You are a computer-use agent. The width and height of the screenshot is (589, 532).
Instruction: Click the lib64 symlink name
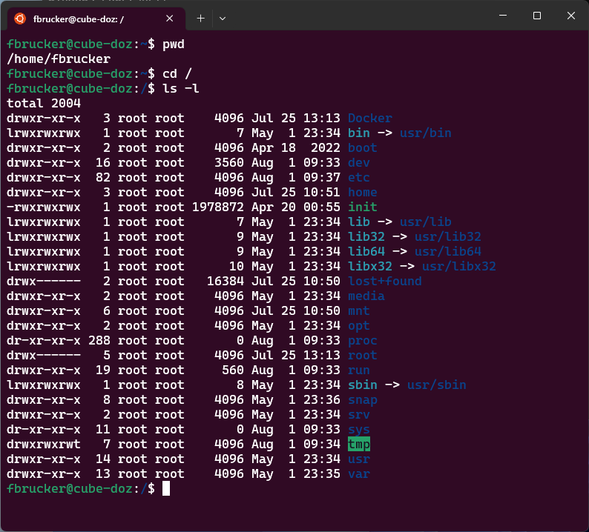[x=366, y=251]
